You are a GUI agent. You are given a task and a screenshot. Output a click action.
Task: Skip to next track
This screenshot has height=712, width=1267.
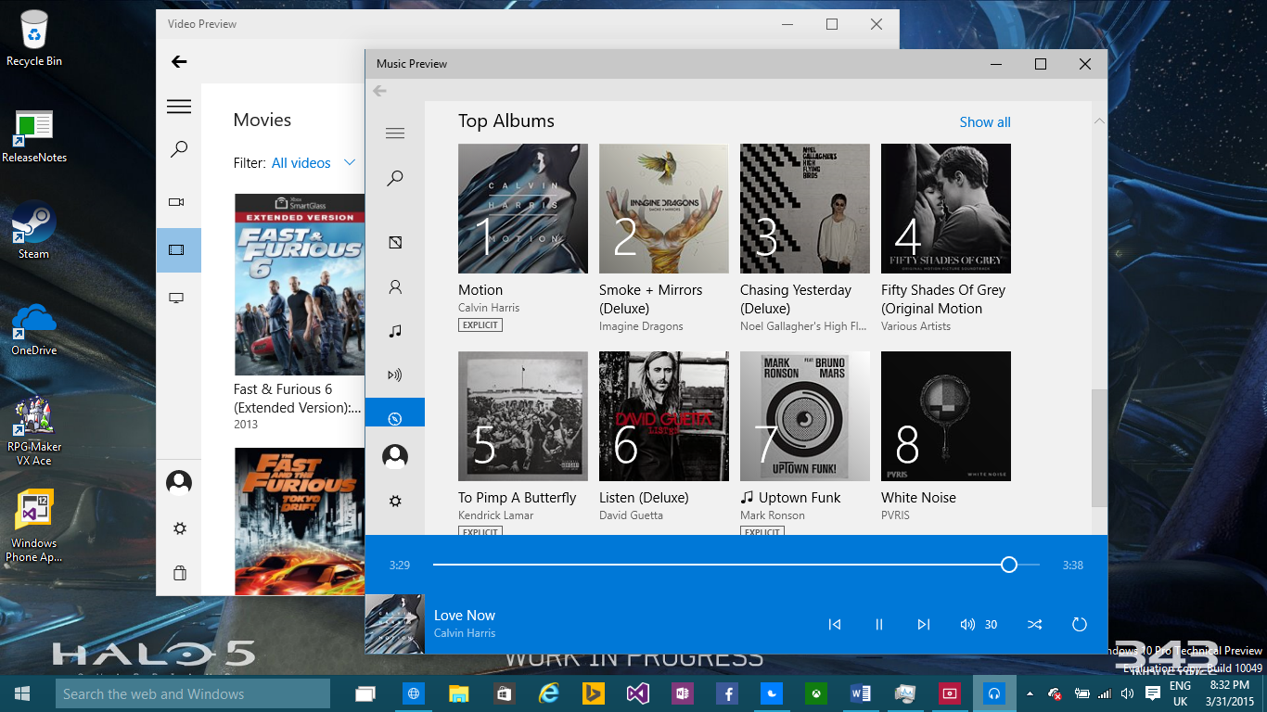point(923,625)
